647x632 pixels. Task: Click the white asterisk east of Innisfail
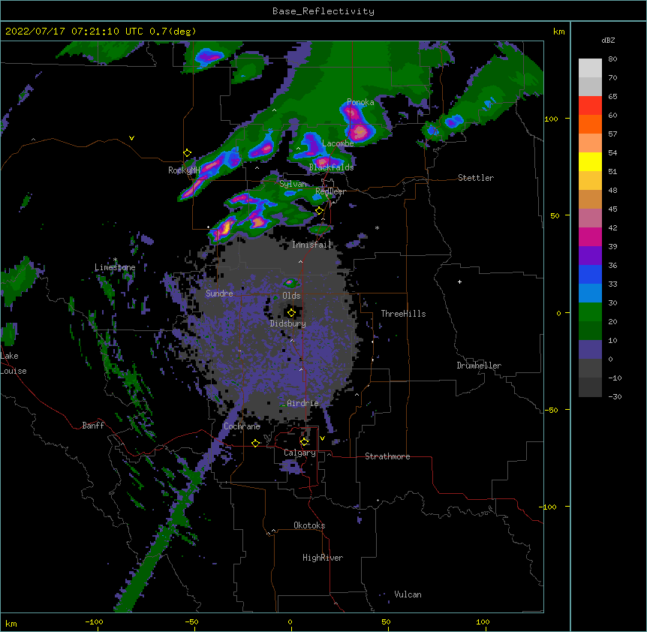tap(377, 228)
